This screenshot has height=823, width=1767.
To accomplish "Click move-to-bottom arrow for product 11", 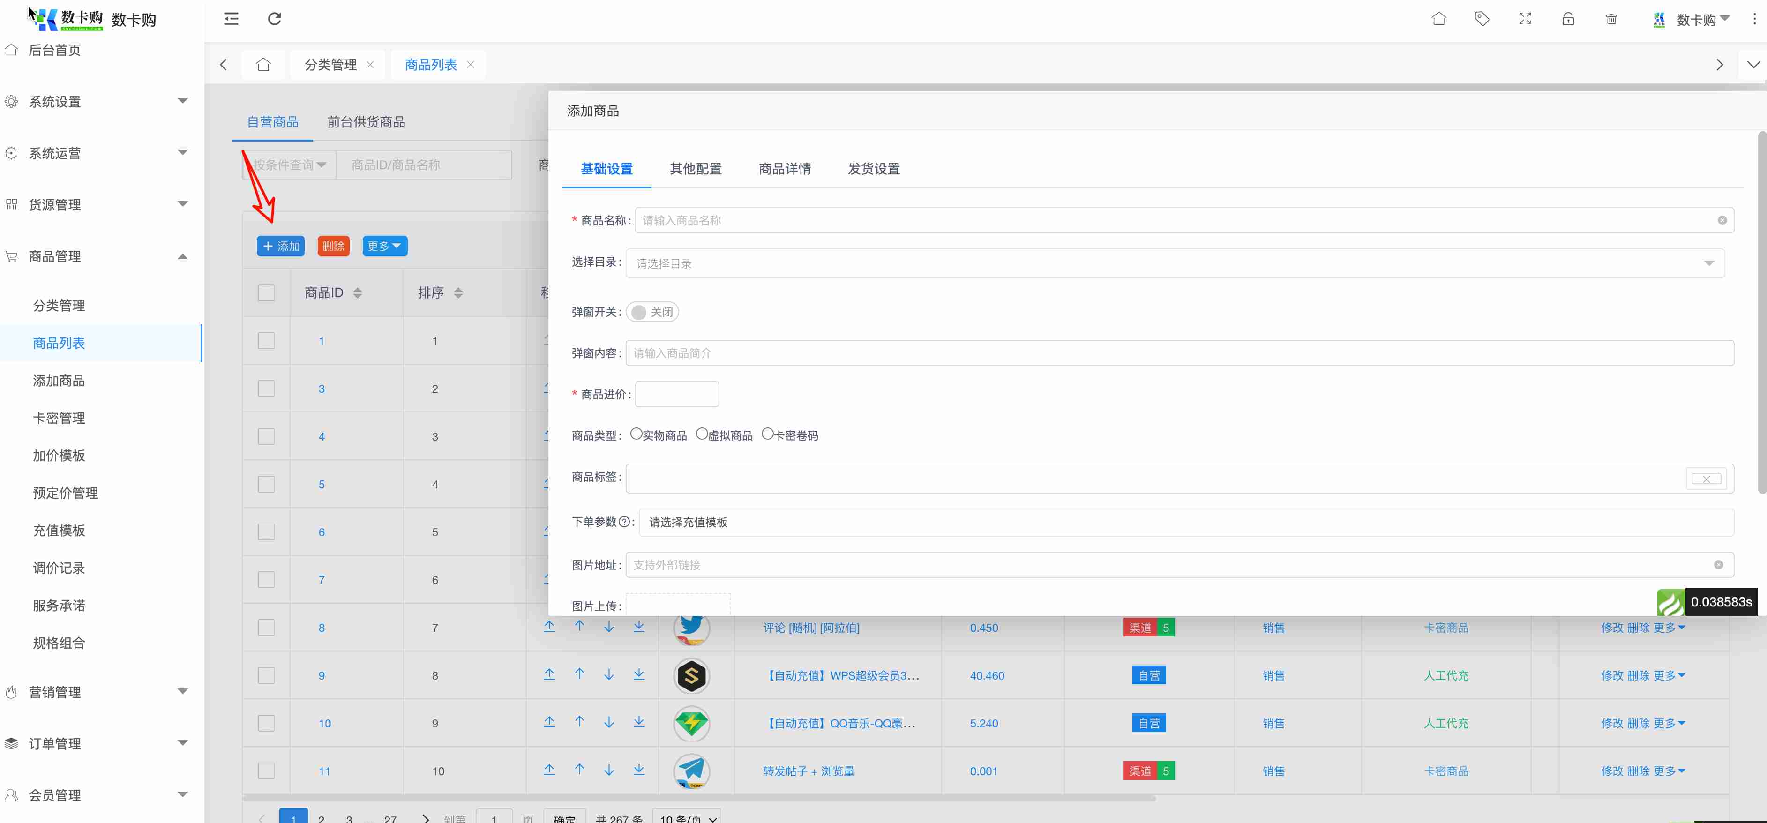I will pyautogui.click(x=639, y=770).
